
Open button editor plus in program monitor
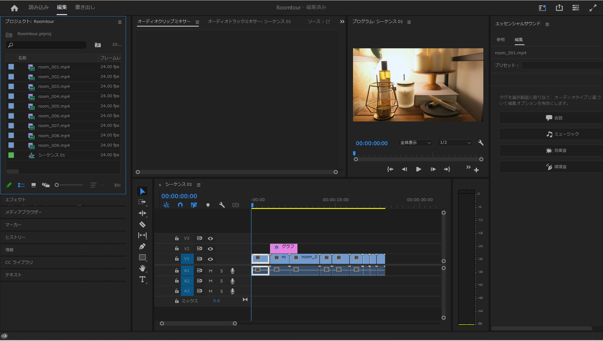tap(476, 170)
